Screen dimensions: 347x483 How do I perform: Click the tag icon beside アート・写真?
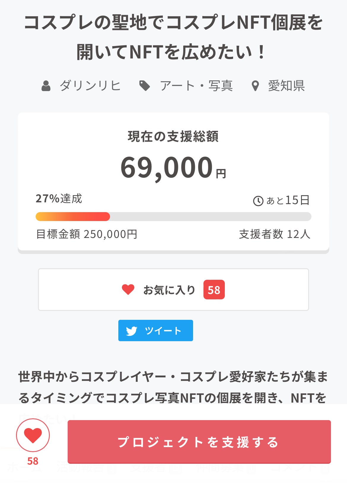[x=144, y=86]
